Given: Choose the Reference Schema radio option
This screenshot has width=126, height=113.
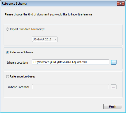Looking at the screenshot, I should click(x=7, y=52).
